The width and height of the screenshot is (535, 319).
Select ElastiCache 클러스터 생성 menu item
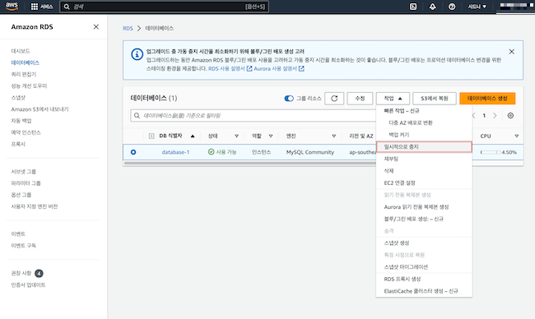point(424,291)
